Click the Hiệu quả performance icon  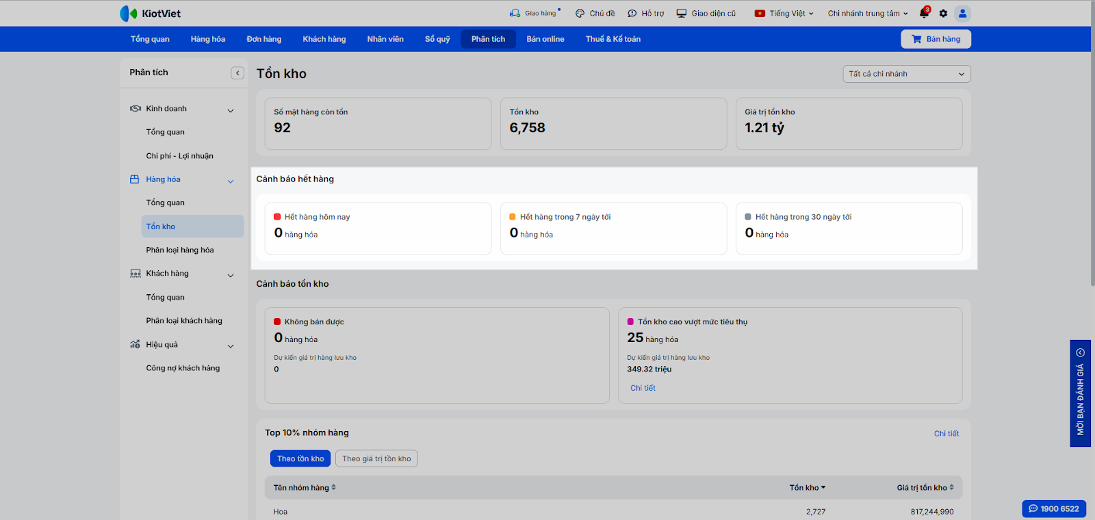click(136, 345)
